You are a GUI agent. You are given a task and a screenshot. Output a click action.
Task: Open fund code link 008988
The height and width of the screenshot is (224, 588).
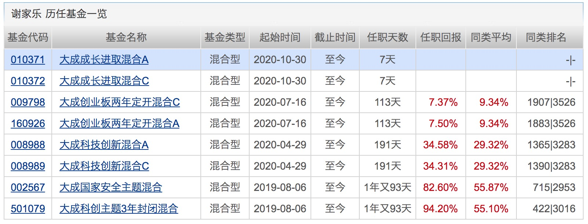pyautogui.click(x=28, y=145)
